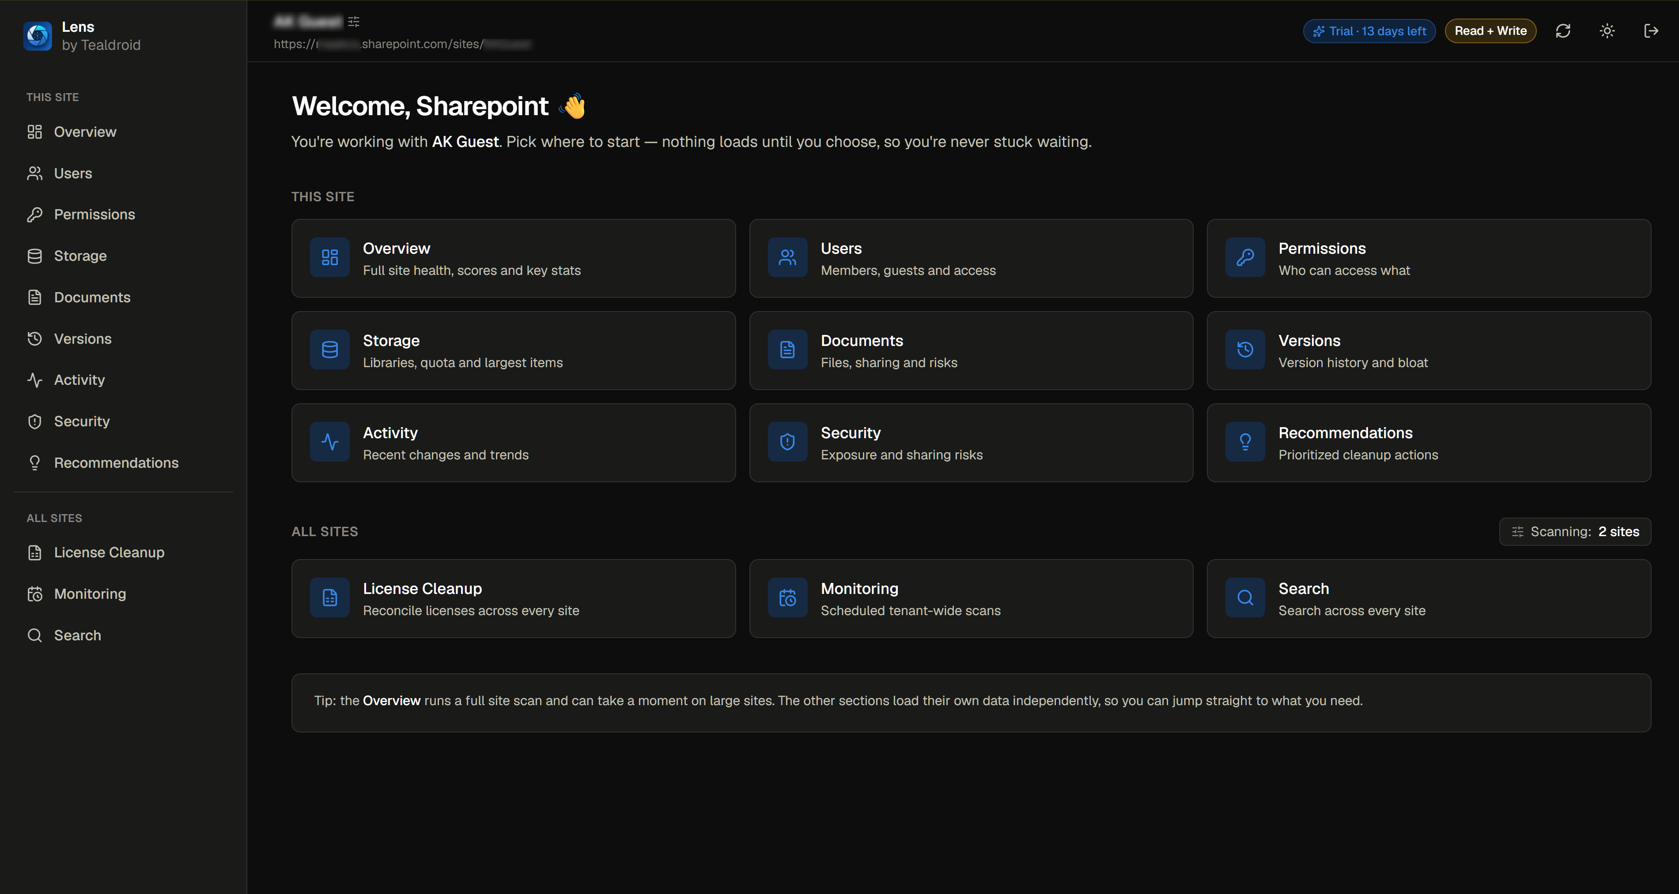Open the Storage card 'Libraries, quota and largest items'
Image resolution: width=1679 pixels, height=894 pixels.
(514, 350)
